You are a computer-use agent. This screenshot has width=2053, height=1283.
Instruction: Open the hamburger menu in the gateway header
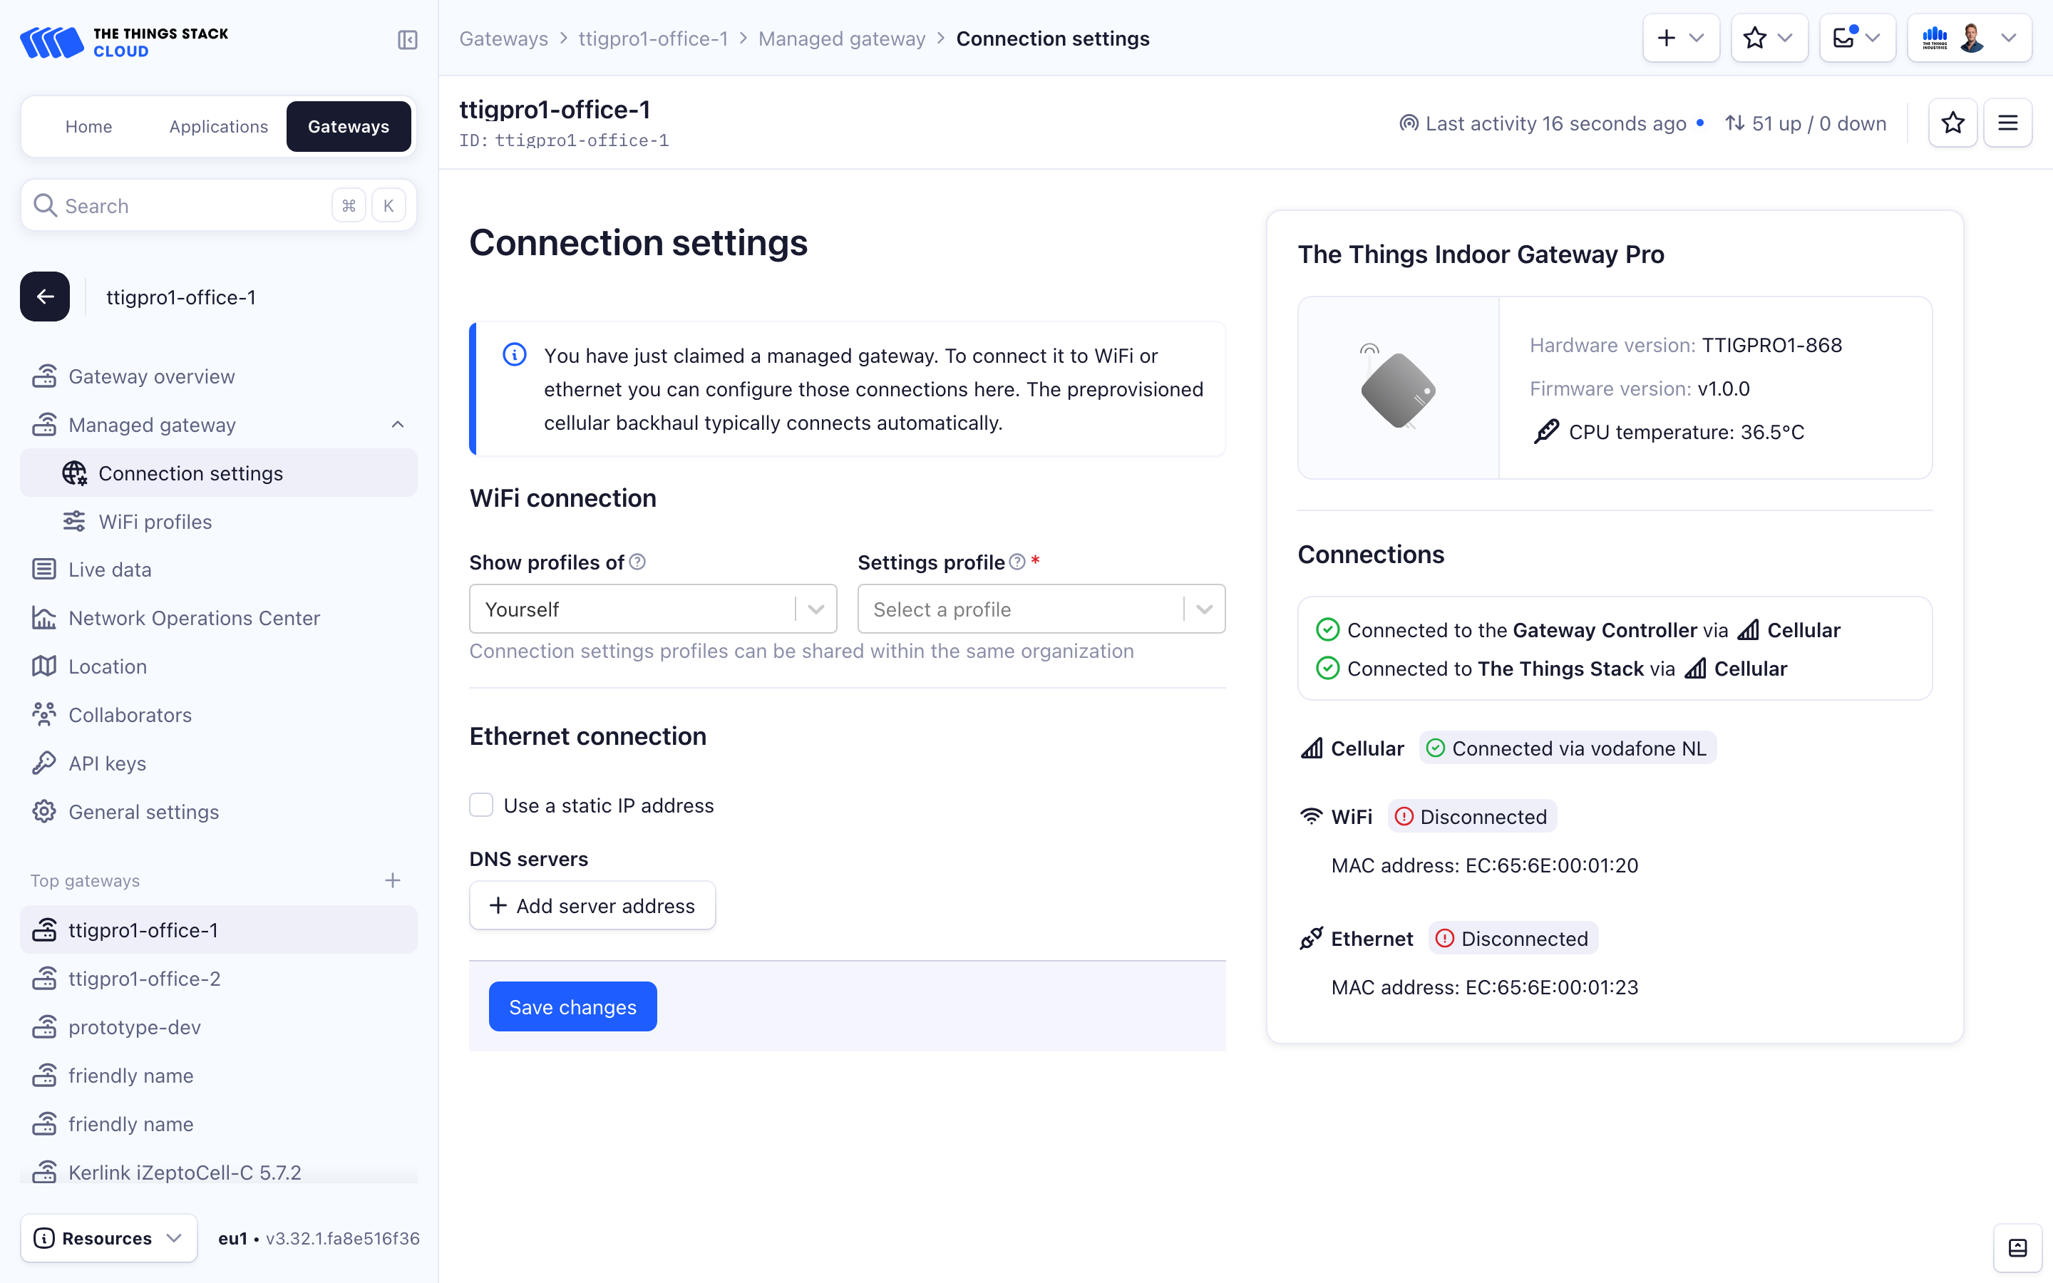click(2007, 123)
